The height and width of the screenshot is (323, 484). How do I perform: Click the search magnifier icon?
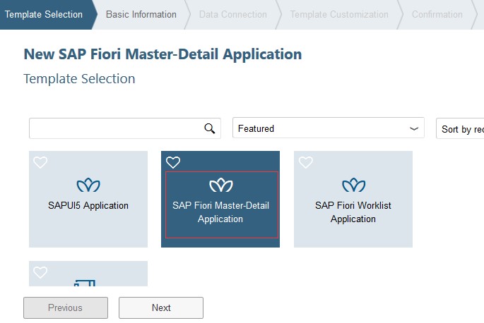coord(210,128)
